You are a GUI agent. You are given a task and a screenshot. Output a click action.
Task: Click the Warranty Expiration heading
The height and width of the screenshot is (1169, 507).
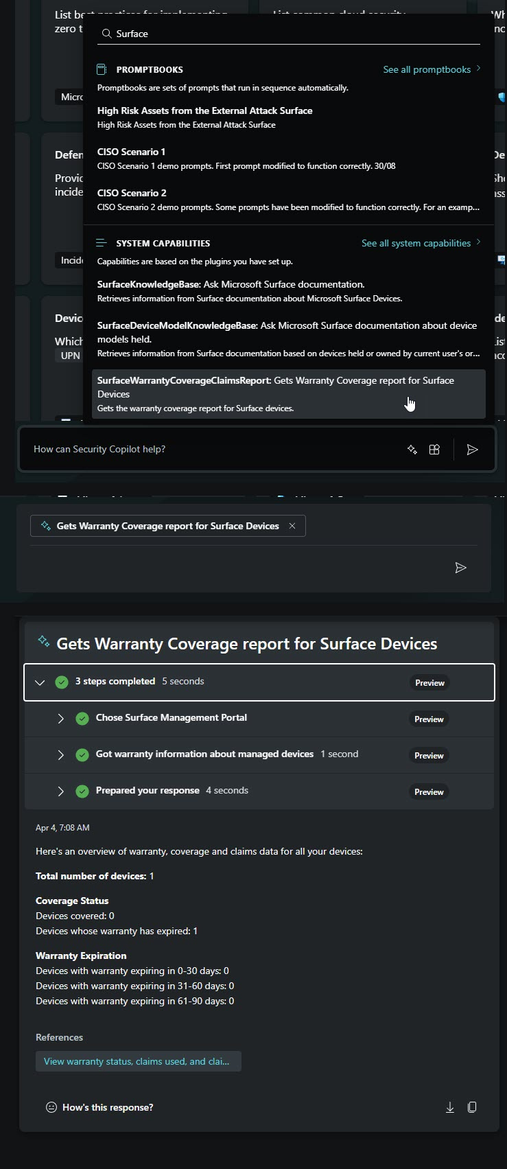[x=81, y=956]
